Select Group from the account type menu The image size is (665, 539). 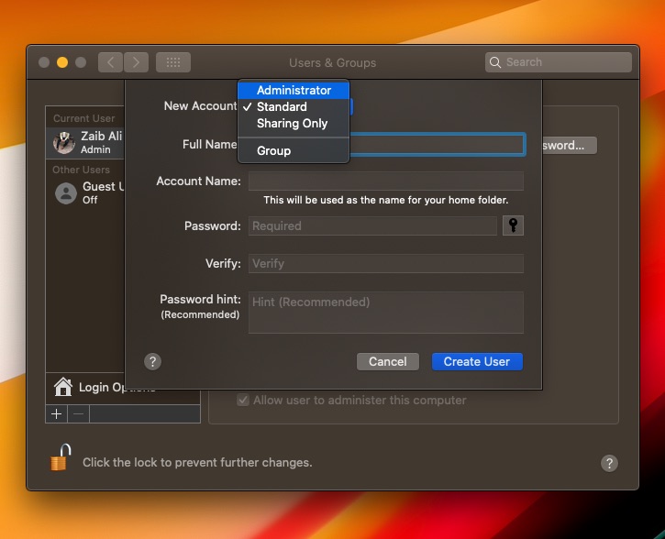[294, 151]
